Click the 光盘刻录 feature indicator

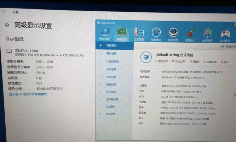210,62
